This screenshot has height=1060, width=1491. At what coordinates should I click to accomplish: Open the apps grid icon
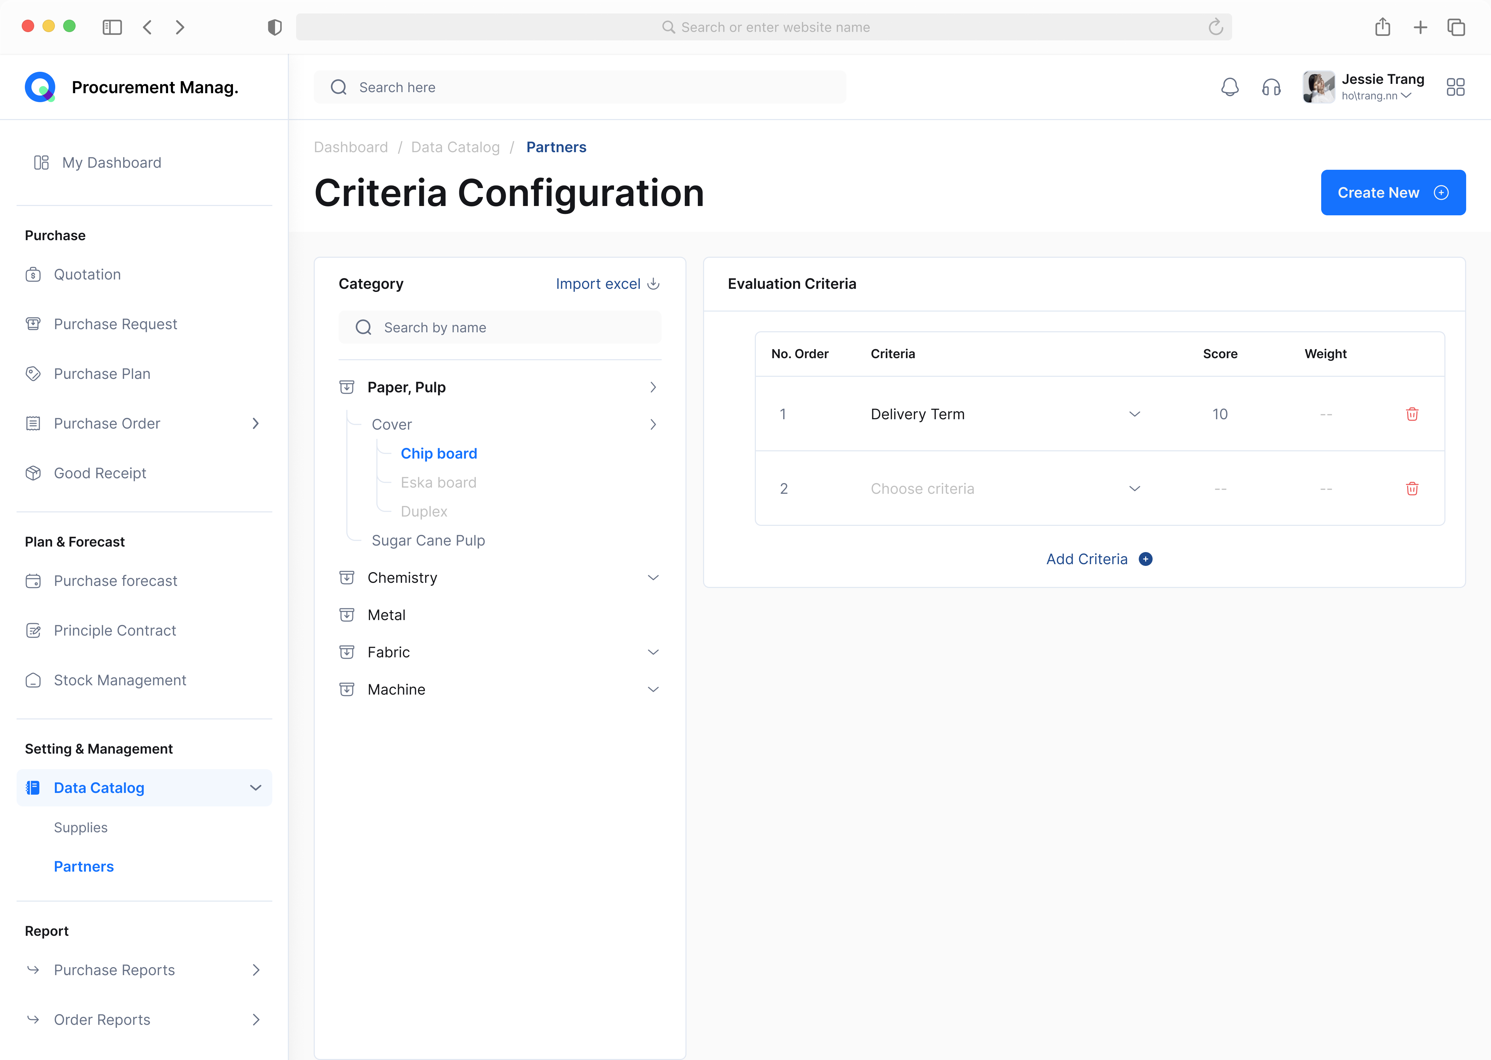[1455, 87]
